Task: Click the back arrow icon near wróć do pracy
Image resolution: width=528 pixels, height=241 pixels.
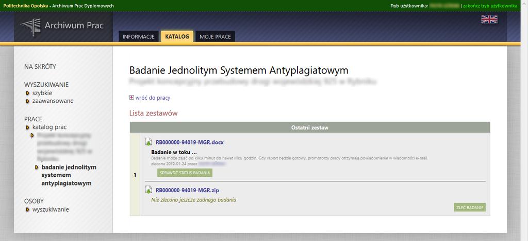Action: coord(131,98)
